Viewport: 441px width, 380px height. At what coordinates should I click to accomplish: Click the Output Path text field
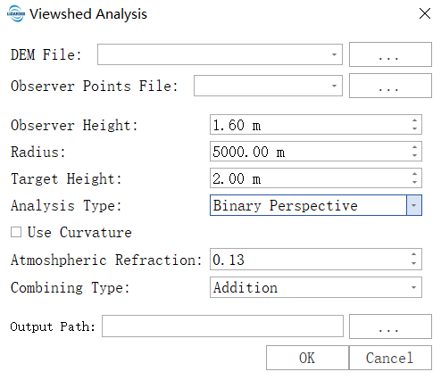[x=222, y=326]
